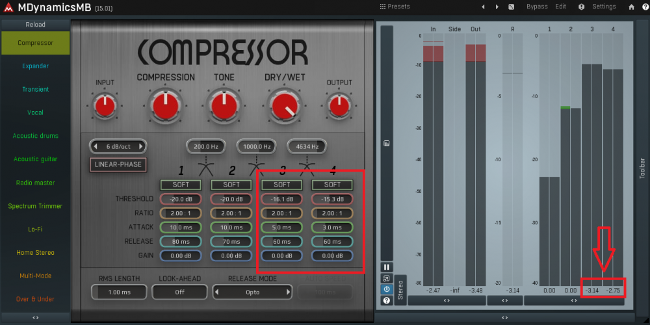Click crossover icon between bands 3 and 4
650x325 pixels.
[307, 169]
